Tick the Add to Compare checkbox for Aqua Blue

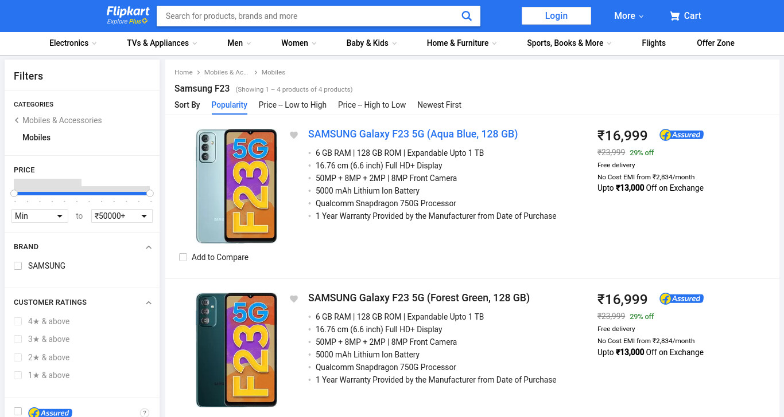tap(183, 257)
